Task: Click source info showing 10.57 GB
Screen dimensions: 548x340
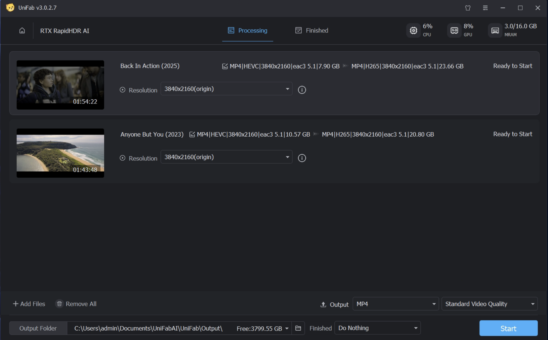Action: [x=254, y=134]
